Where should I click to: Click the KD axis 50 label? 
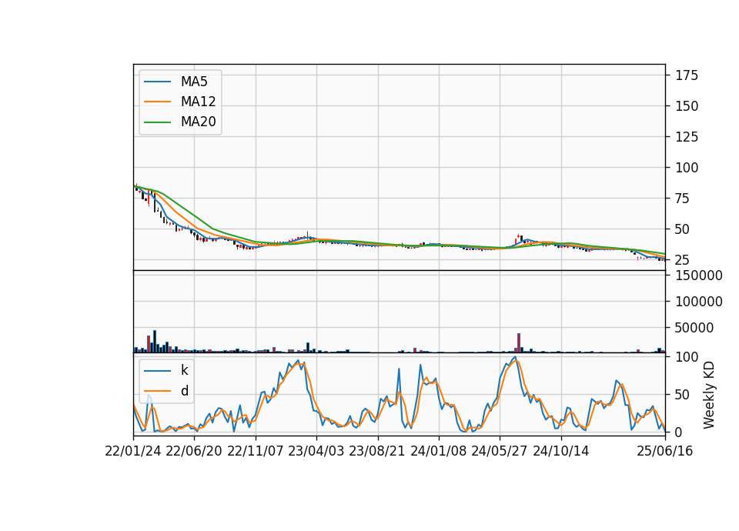click(682, 395)
